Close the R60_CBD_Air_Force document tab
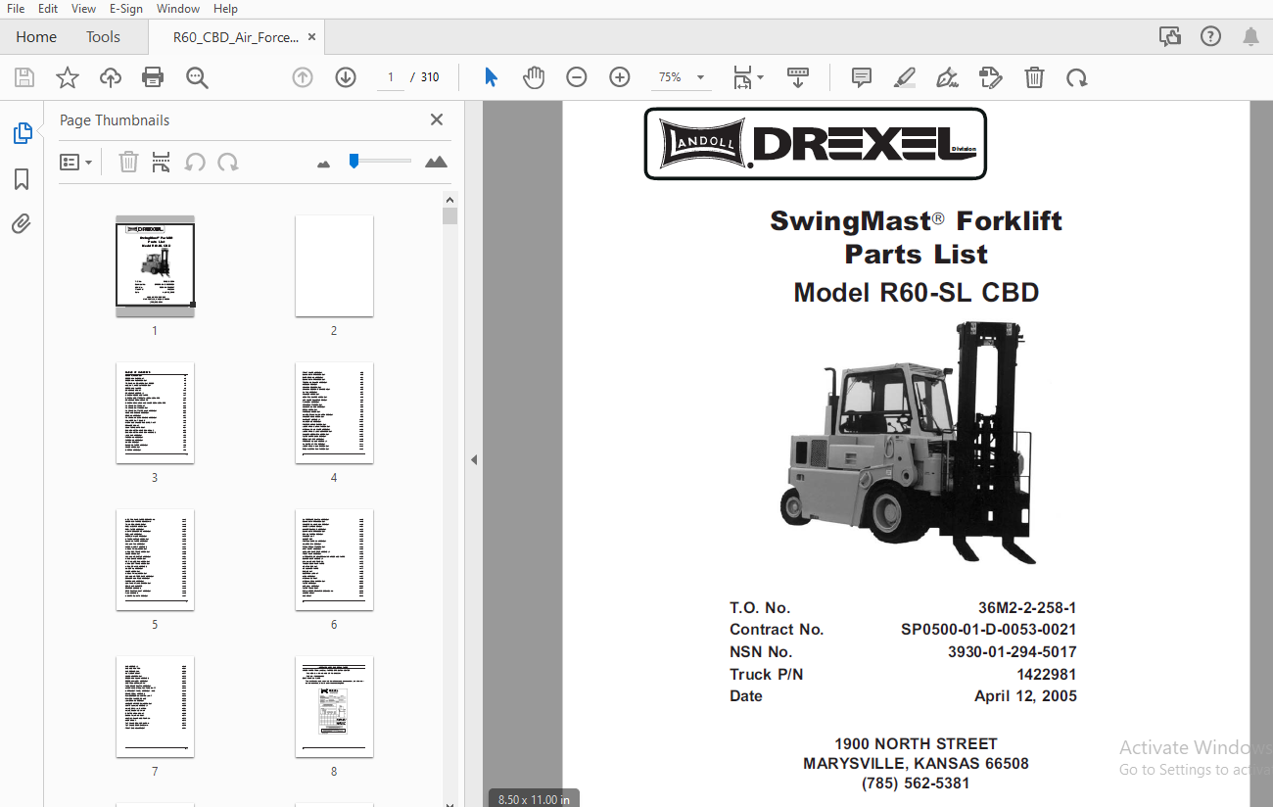Viewport: 1273px width, 807px height. pos(311,37)
